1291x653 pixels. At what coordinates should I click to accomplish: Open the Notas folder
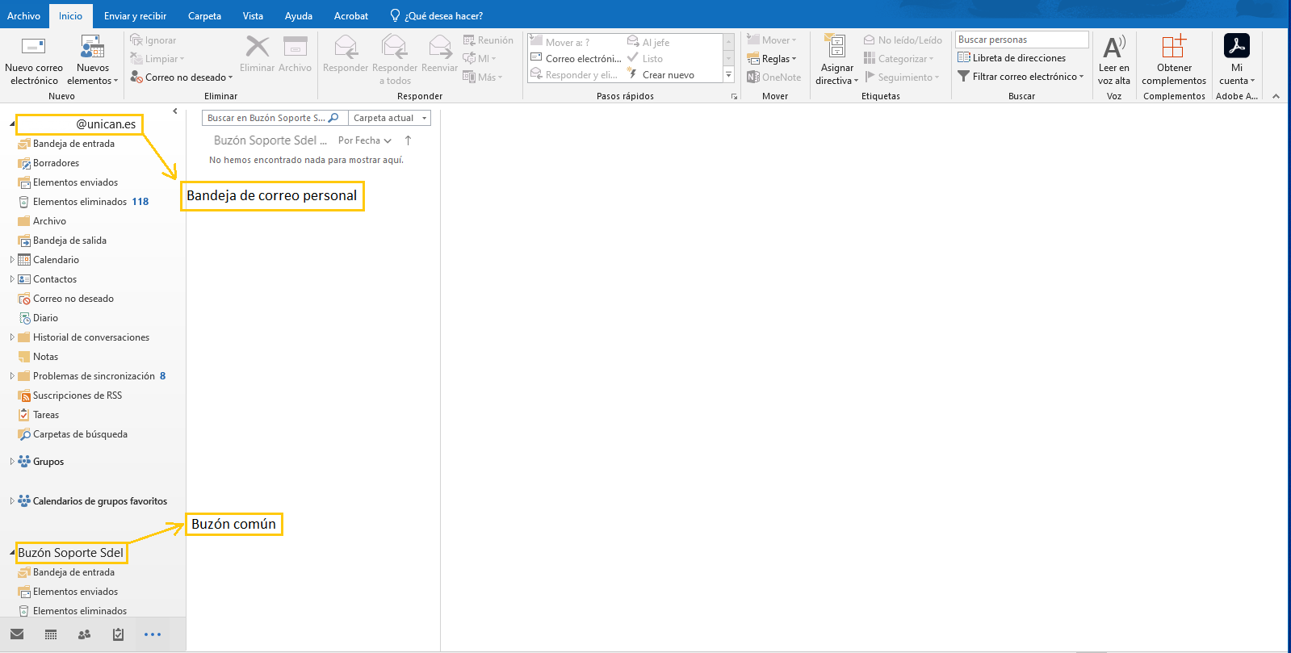tap(45, 357)
